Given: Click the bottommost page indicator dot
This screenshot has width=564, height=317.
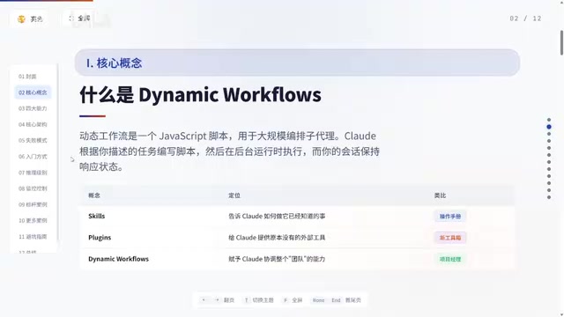Looking at the screenshot, I should (x=549, y=197).
